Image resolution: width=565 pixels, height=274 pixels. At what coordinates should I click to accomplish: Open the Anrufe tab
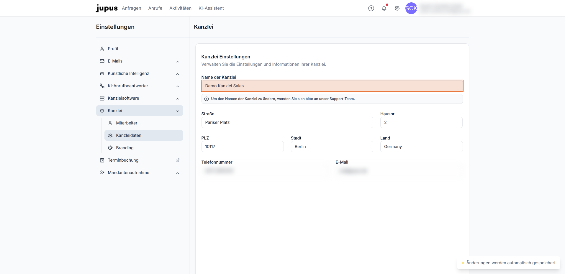tap(155, 8)
